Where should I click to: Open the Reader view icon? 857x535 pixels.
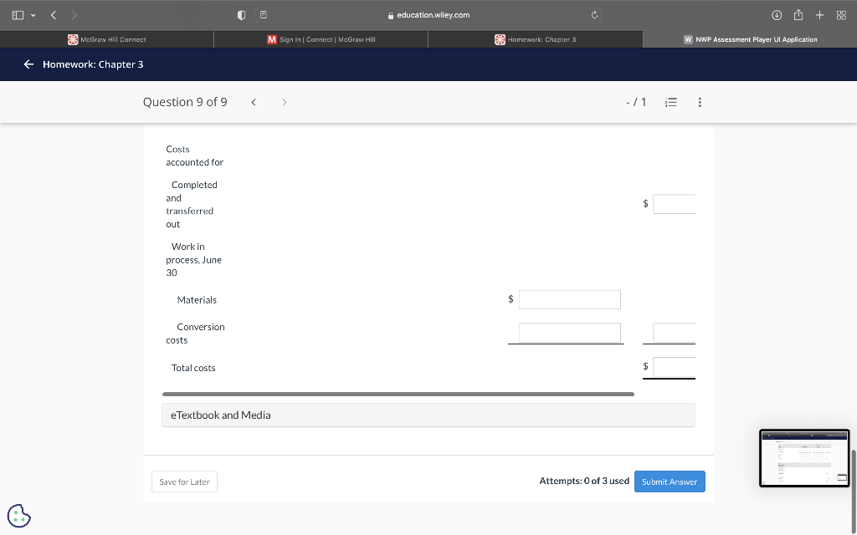click(x=264, y=15)
